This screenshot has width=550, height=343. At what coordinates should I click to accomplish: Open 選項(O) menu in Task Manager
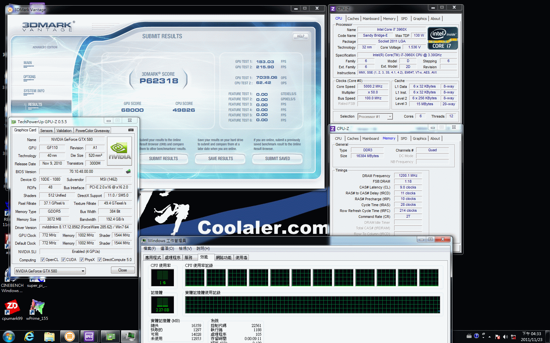[167, 249]
